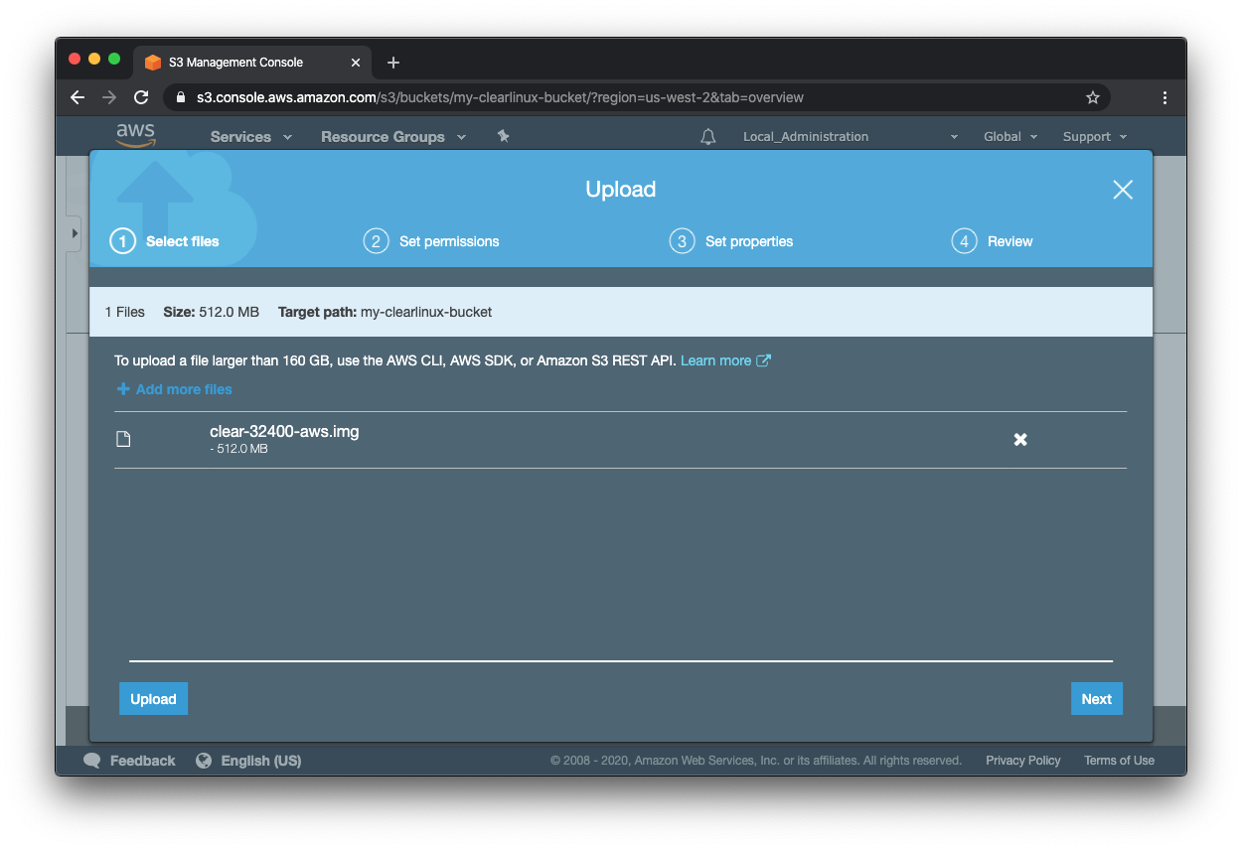The height and width of the screenshot is (849, 1242).
Task: Go to step 3 Set properties
Action: pyautogui.click(x=731, y=241)
